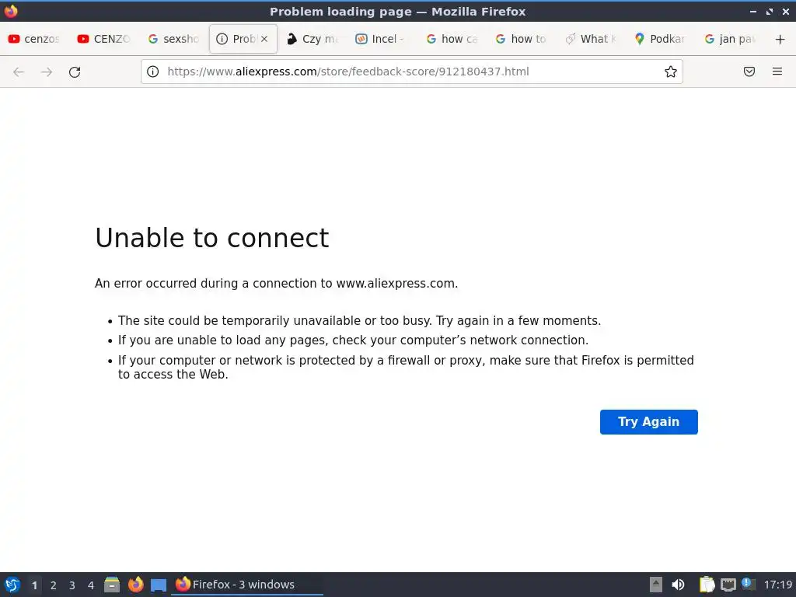The width and height of the screenshot is (796, 597).
Task: Go back using the back arrow
Action: [19, 72]
